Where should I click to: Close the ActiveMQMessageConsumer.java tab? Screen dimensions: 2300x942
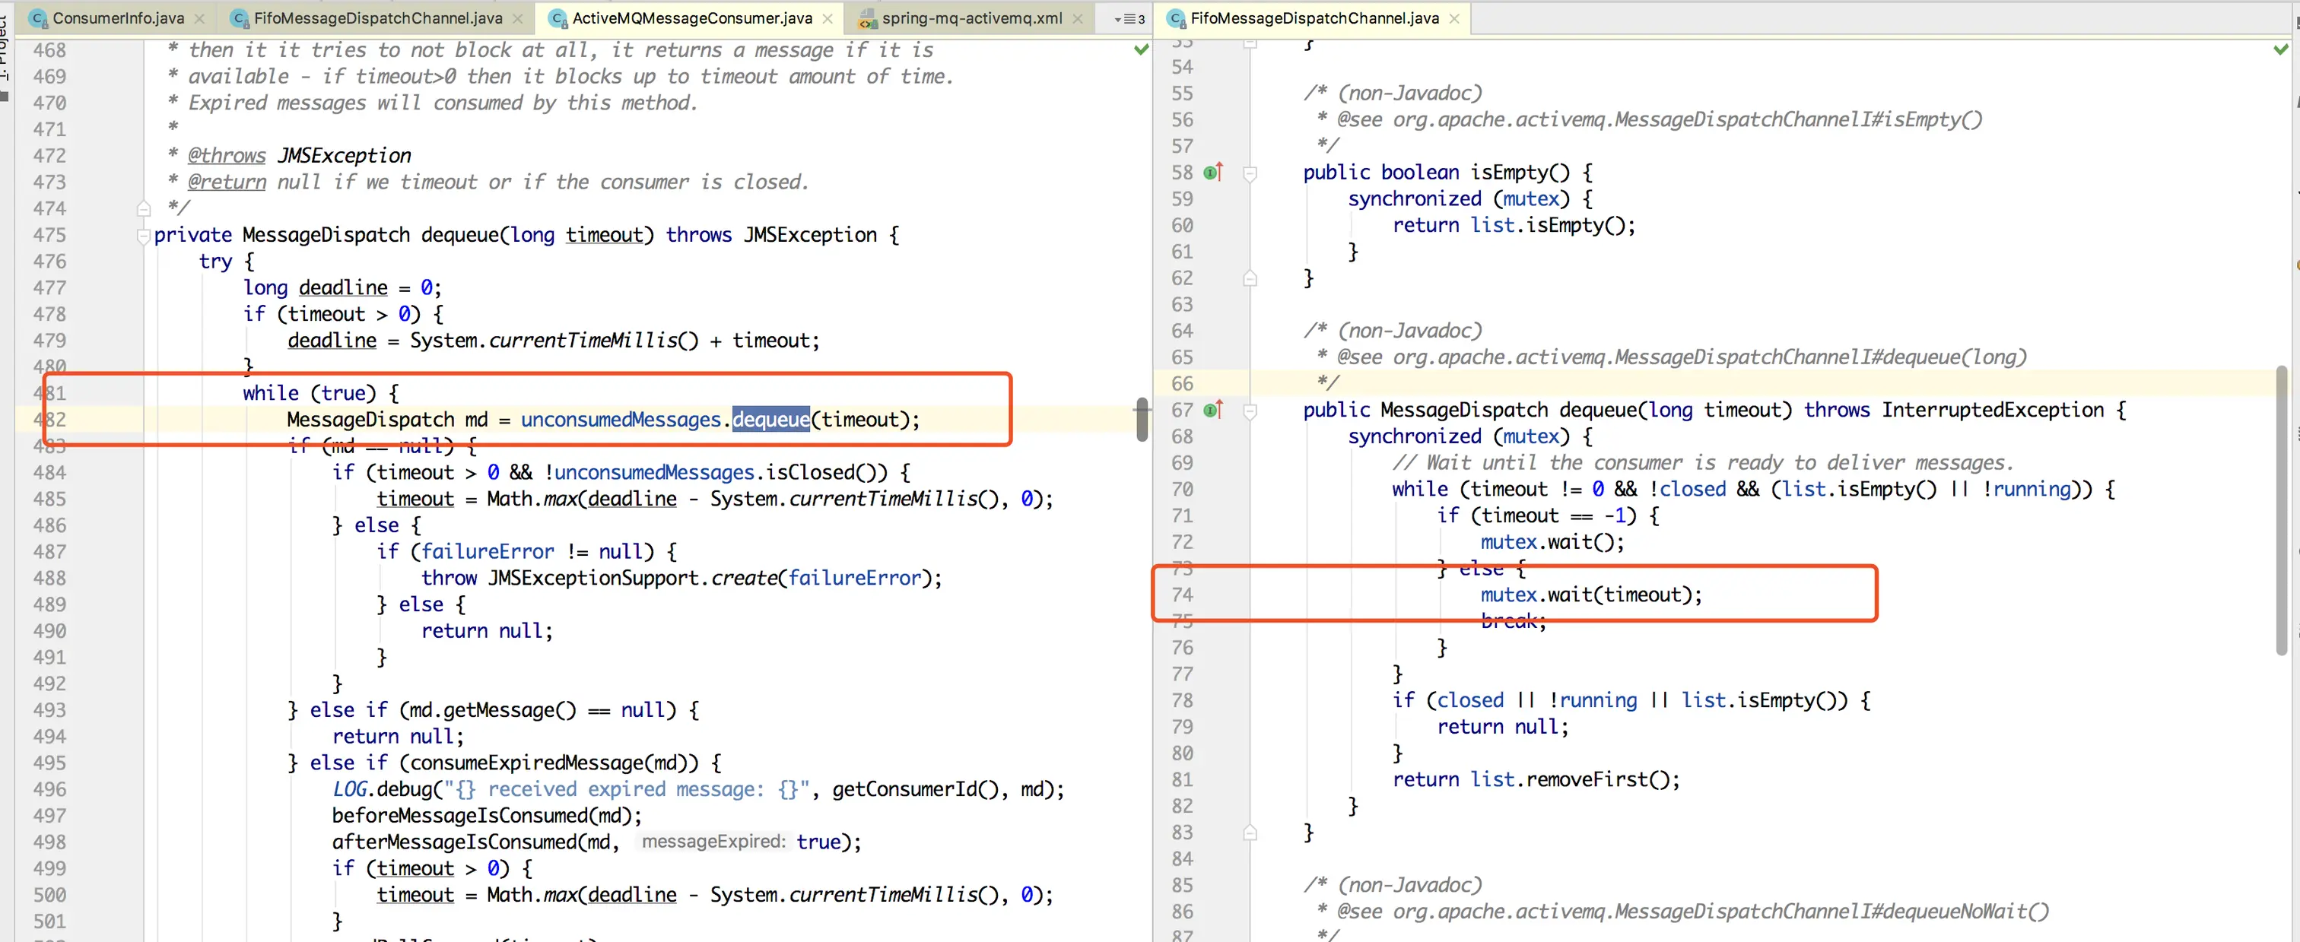click(828, 17)
